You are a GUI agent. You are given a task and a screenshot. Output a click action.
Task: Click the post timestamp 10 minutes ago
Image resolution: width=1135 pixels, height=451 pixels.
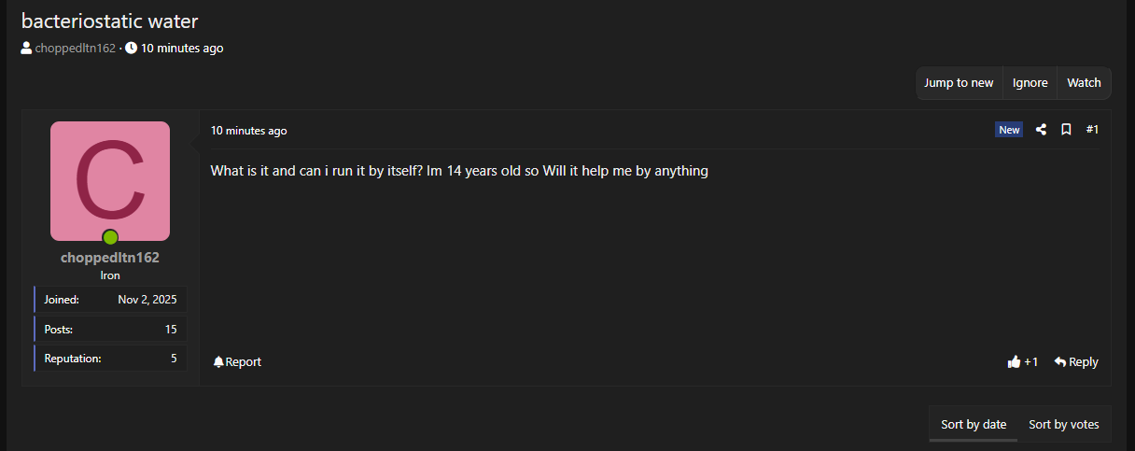tap(249, 131)
